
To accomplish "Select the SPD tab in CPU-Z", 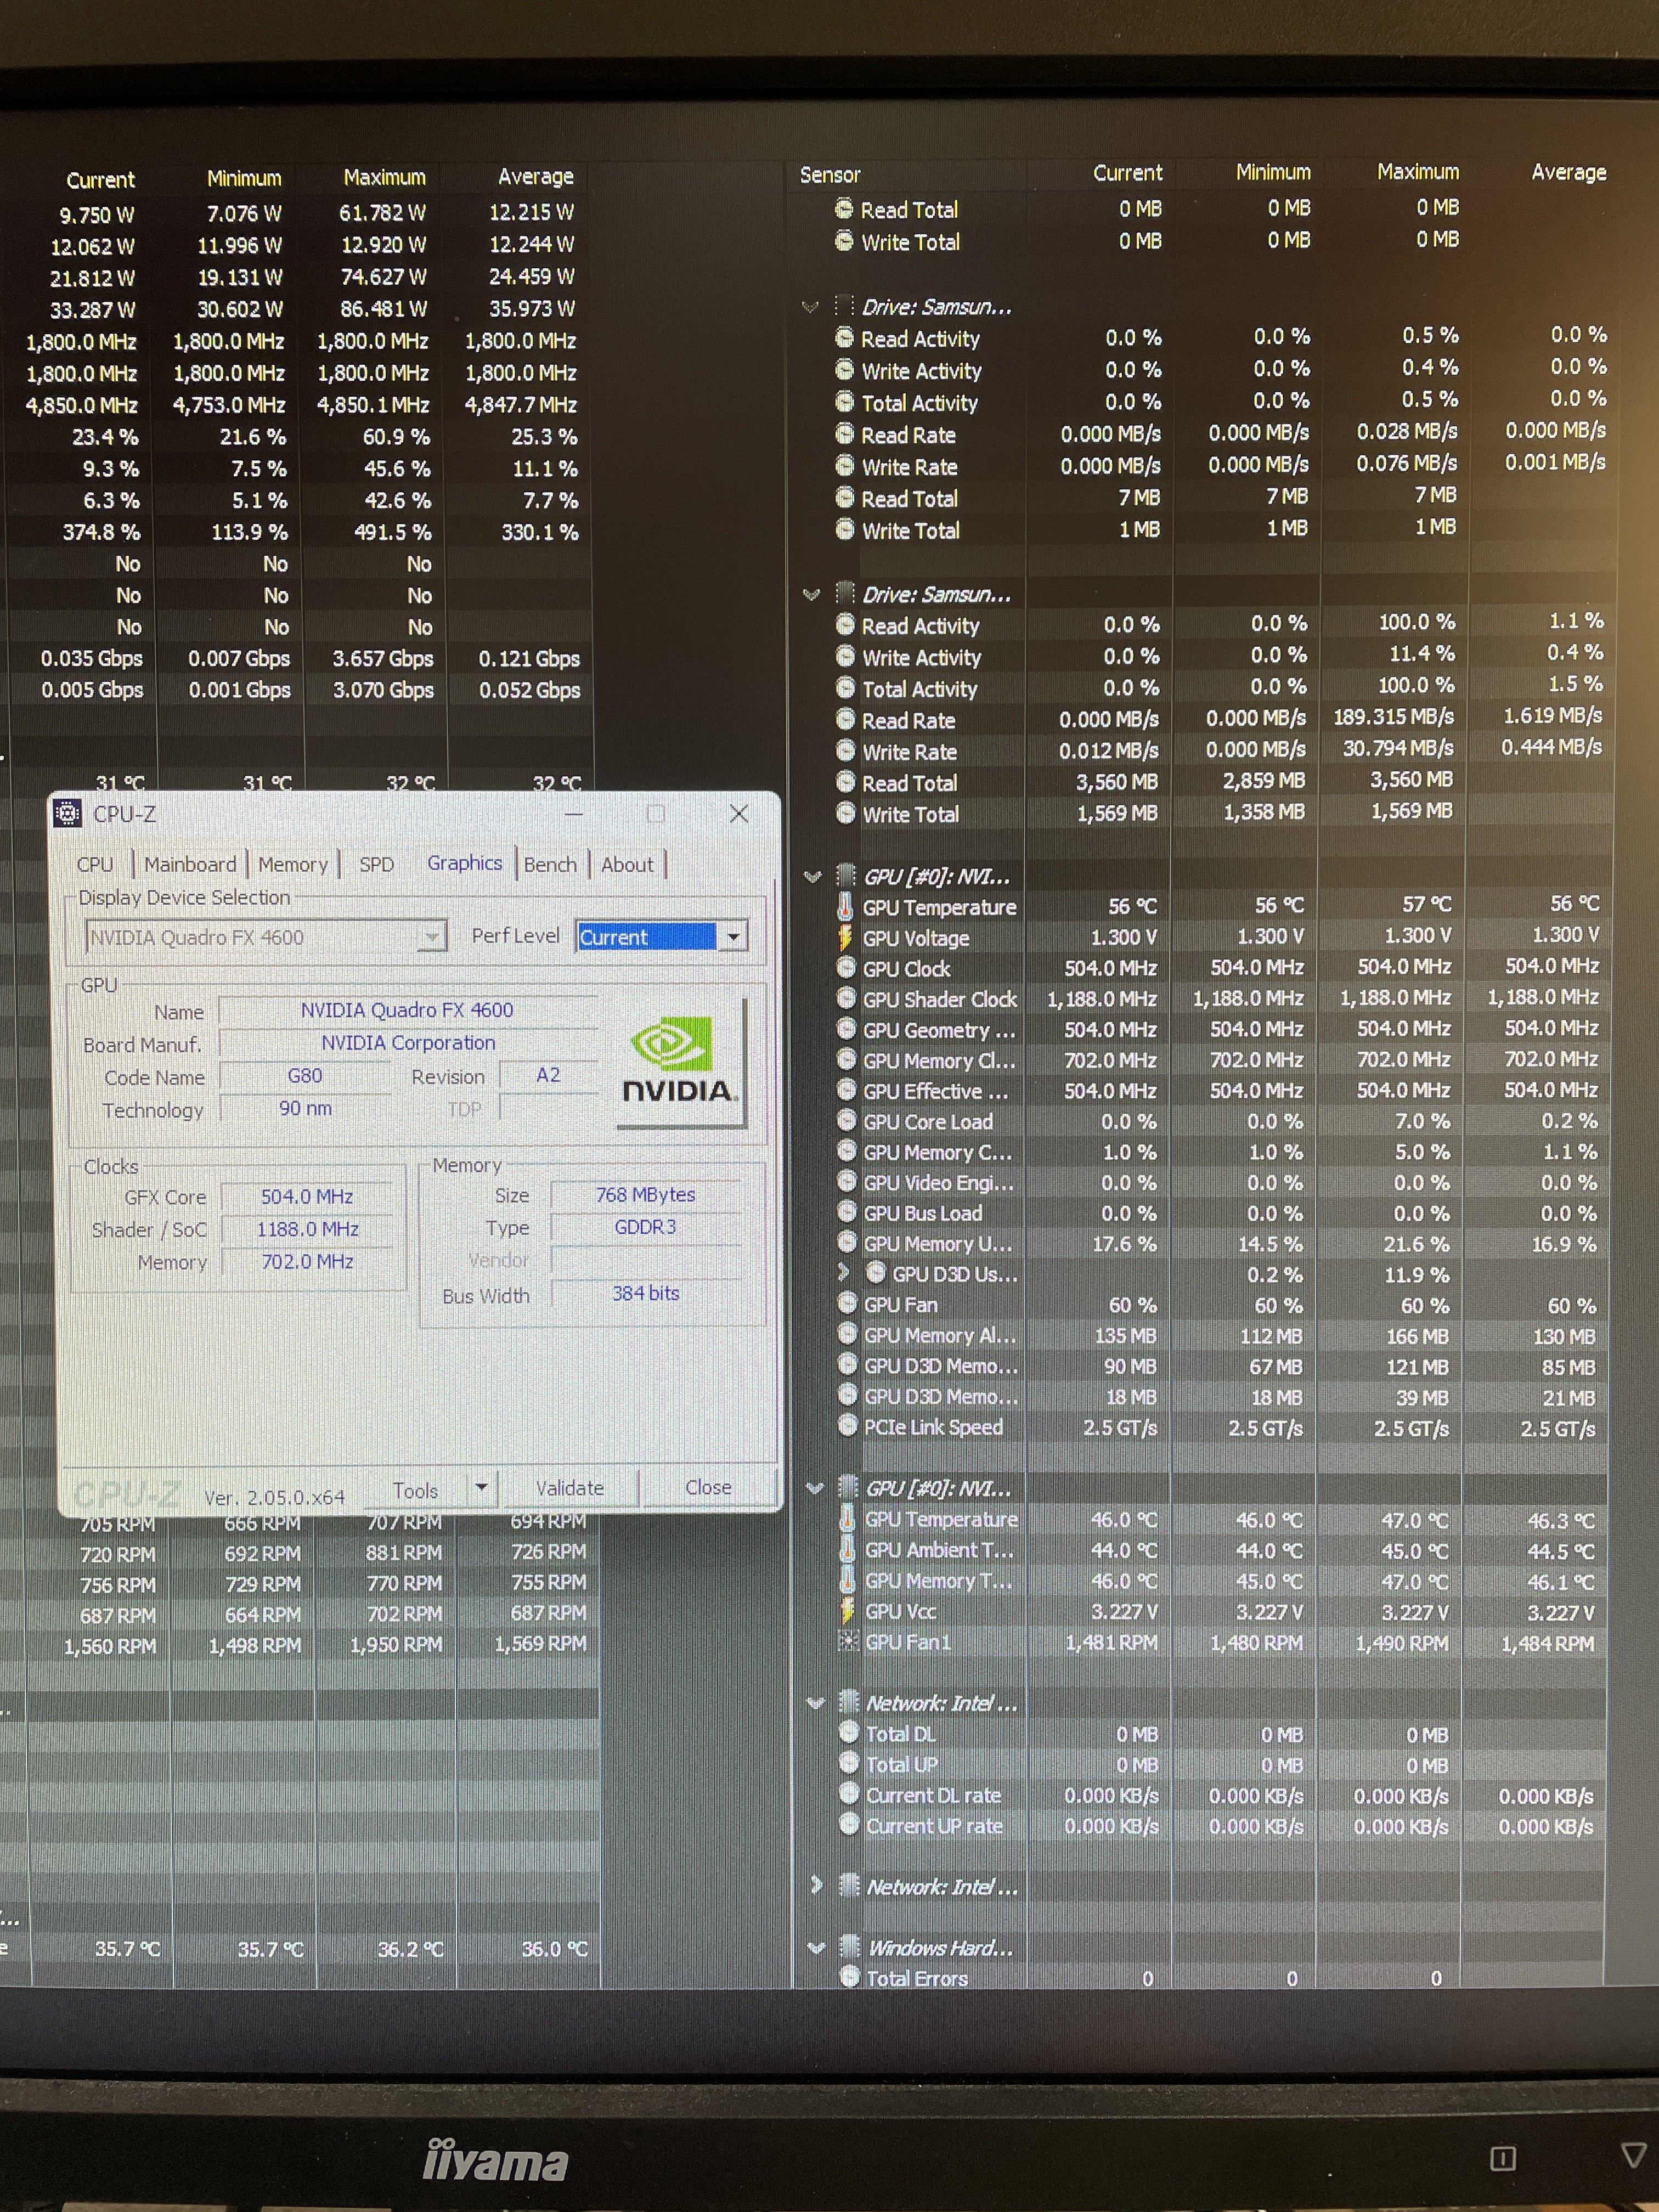I will point(377,864).
